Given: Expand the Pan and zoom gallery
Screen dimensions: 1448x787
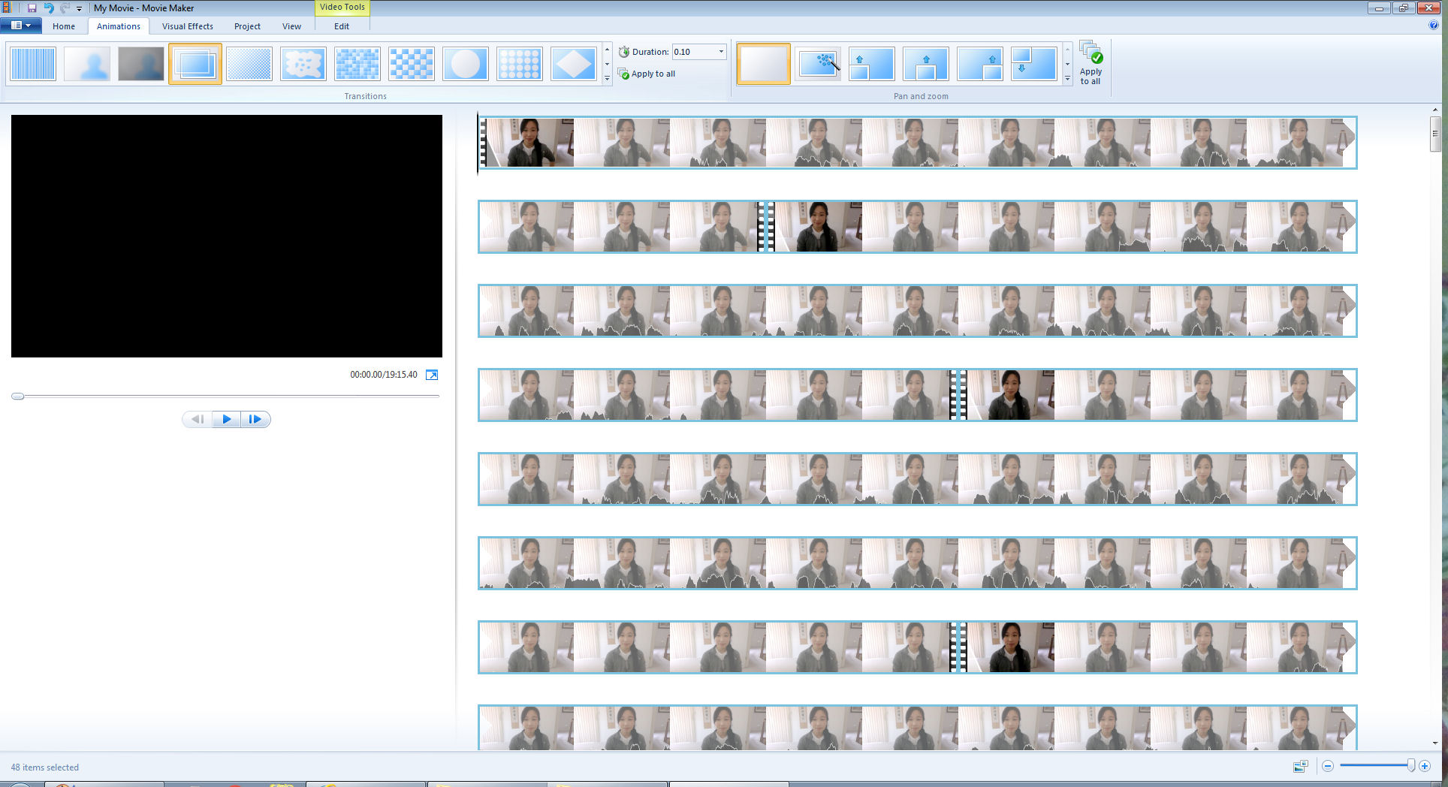Looking at the screenshot, I should click(x=1067, y=79).
